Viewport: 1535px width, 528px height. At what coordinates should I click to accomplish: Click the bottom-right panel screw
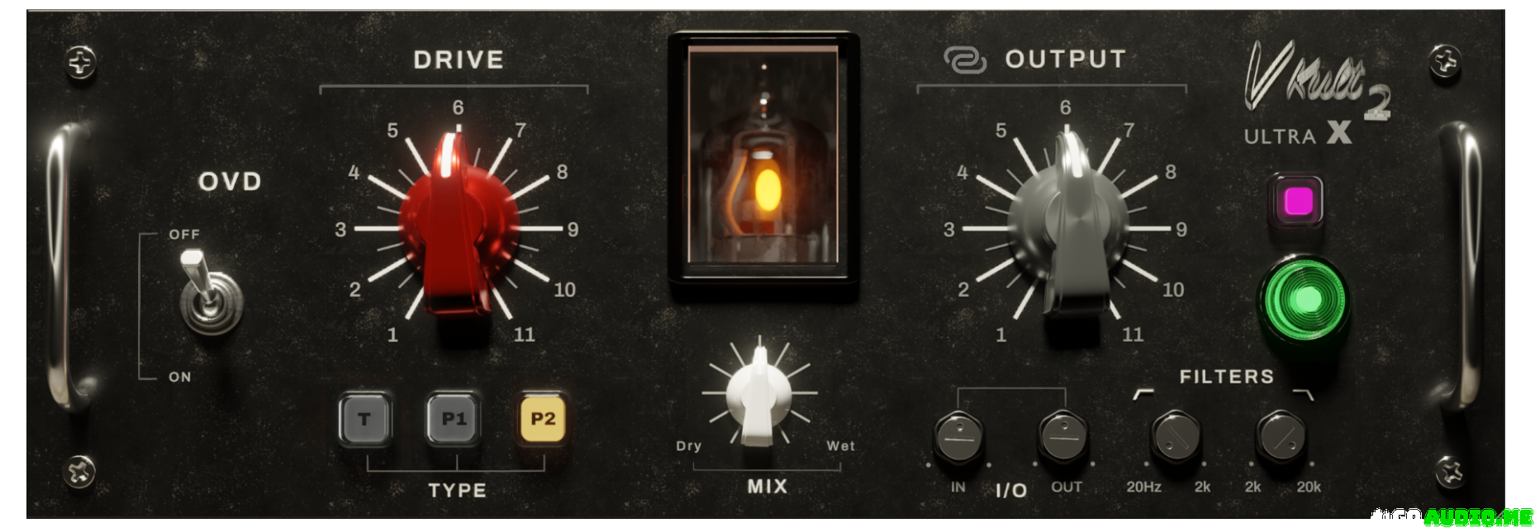pyautogui.click(x=1450, y=472)
